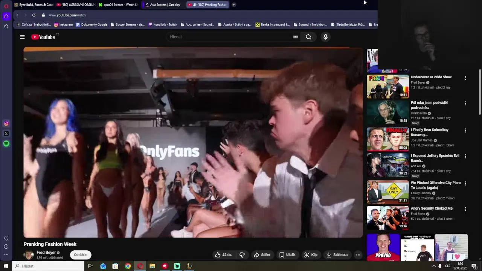Viewport: 482px width, 271px height.
Task: Open a new tab with plus button
Action: [x=234, y=5]
